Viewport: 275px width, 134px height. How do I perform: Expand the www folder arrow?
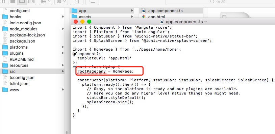[63, 89]
